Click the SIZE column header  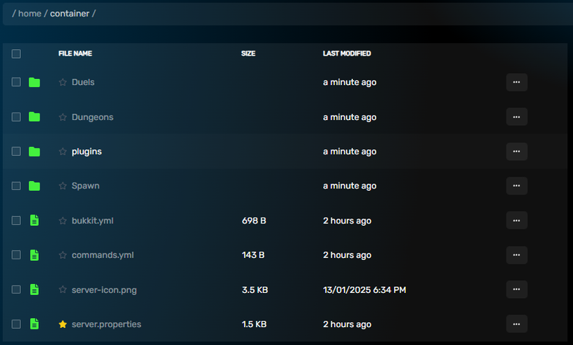click(x=248, y=54)
